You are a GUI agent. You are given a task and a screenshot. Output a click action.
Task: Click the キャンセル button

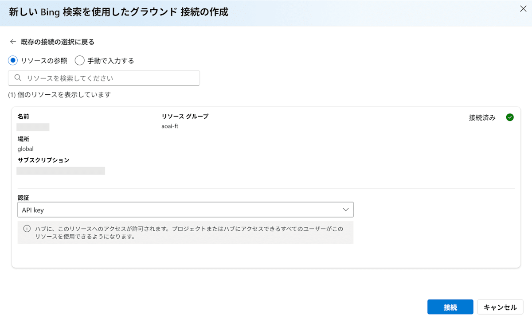pyautogui.click(x=500, y=307)
